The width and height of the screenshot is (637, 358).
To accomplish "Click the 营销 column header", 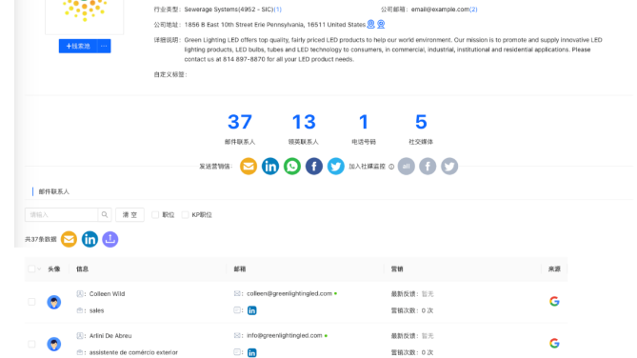I will coord(397,268).
